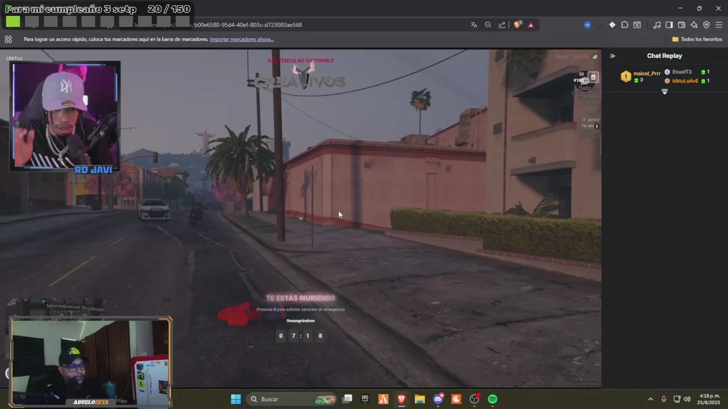Viewport: 728px width, 409px height.
Task: Click the white diamond tag extension icon
Action: click(x=612, y=25)
